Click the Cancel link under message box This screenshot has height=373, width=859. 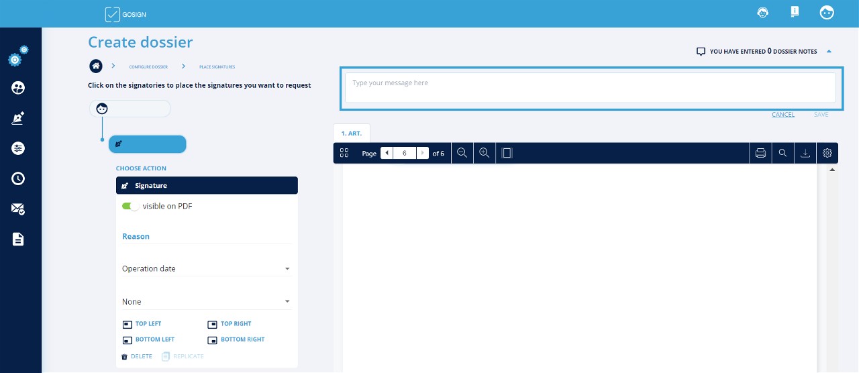click(782, 115)
